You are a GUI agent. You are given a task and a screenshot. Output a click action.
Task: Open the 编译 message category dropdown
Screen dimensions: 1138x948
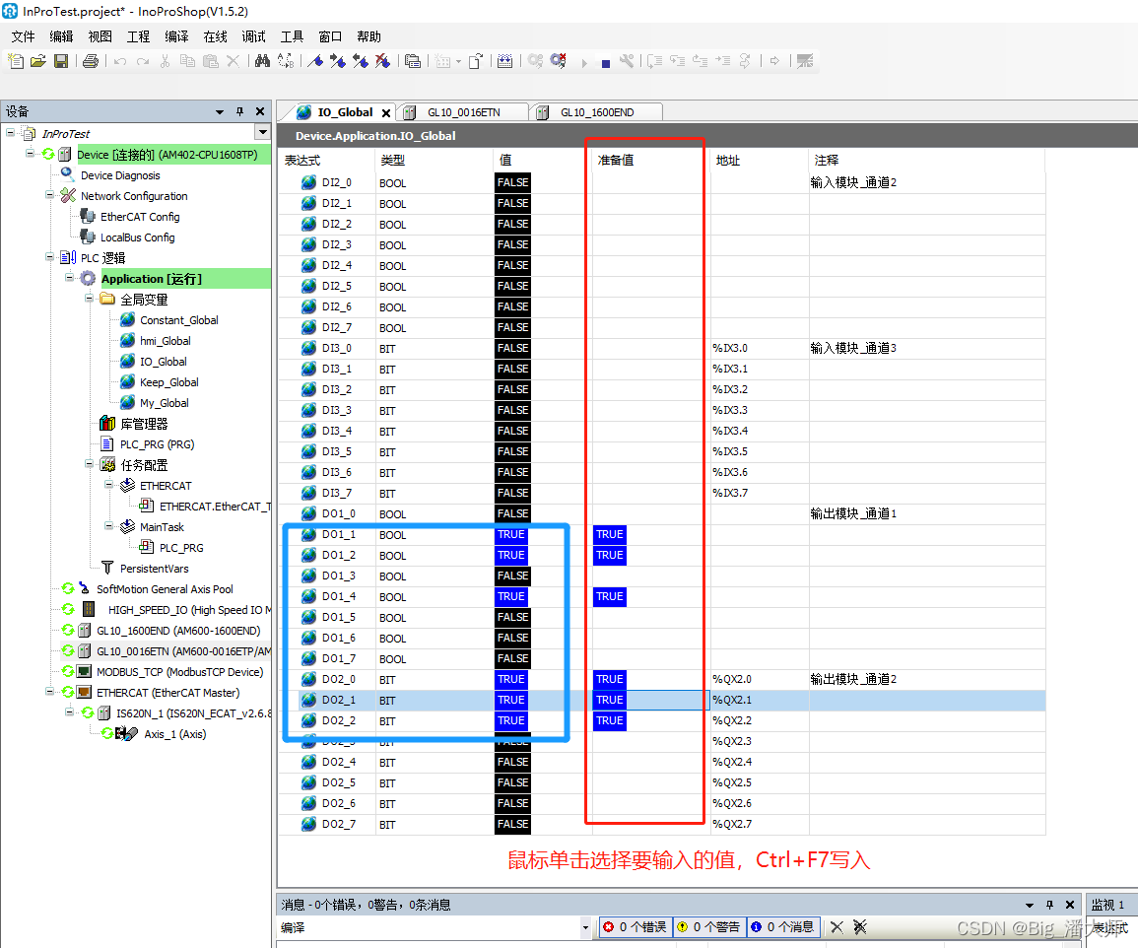[585, 927]
